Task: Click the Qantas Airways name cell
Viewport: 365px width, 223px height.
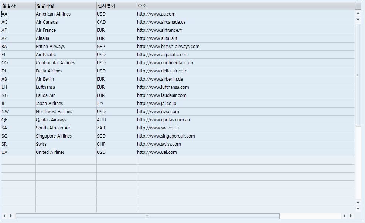Action: [66, 120]
